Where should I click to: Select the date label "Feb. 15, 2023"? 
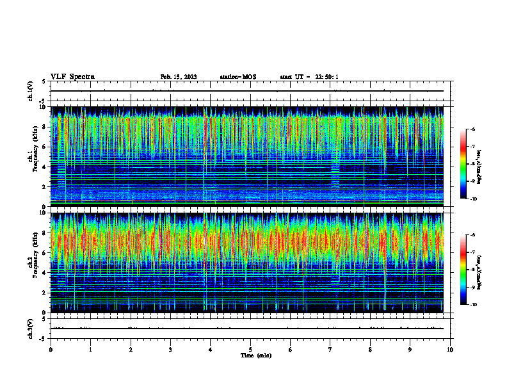click(179, 77)
